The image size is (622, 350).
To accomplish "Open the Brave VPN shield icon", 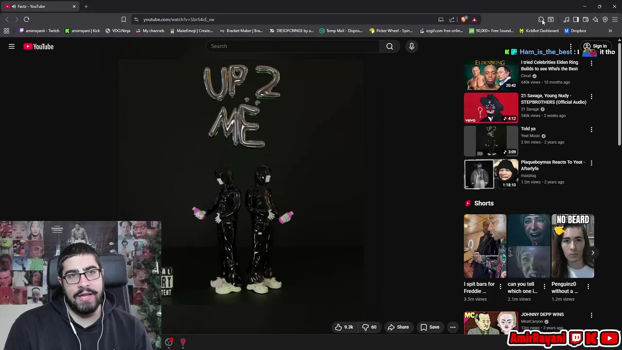I will (x=605, y=19).
